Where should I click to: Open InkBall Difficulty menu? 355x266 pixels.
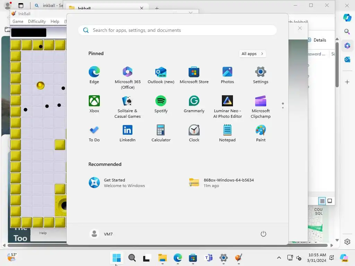click(x=37, y=21)
